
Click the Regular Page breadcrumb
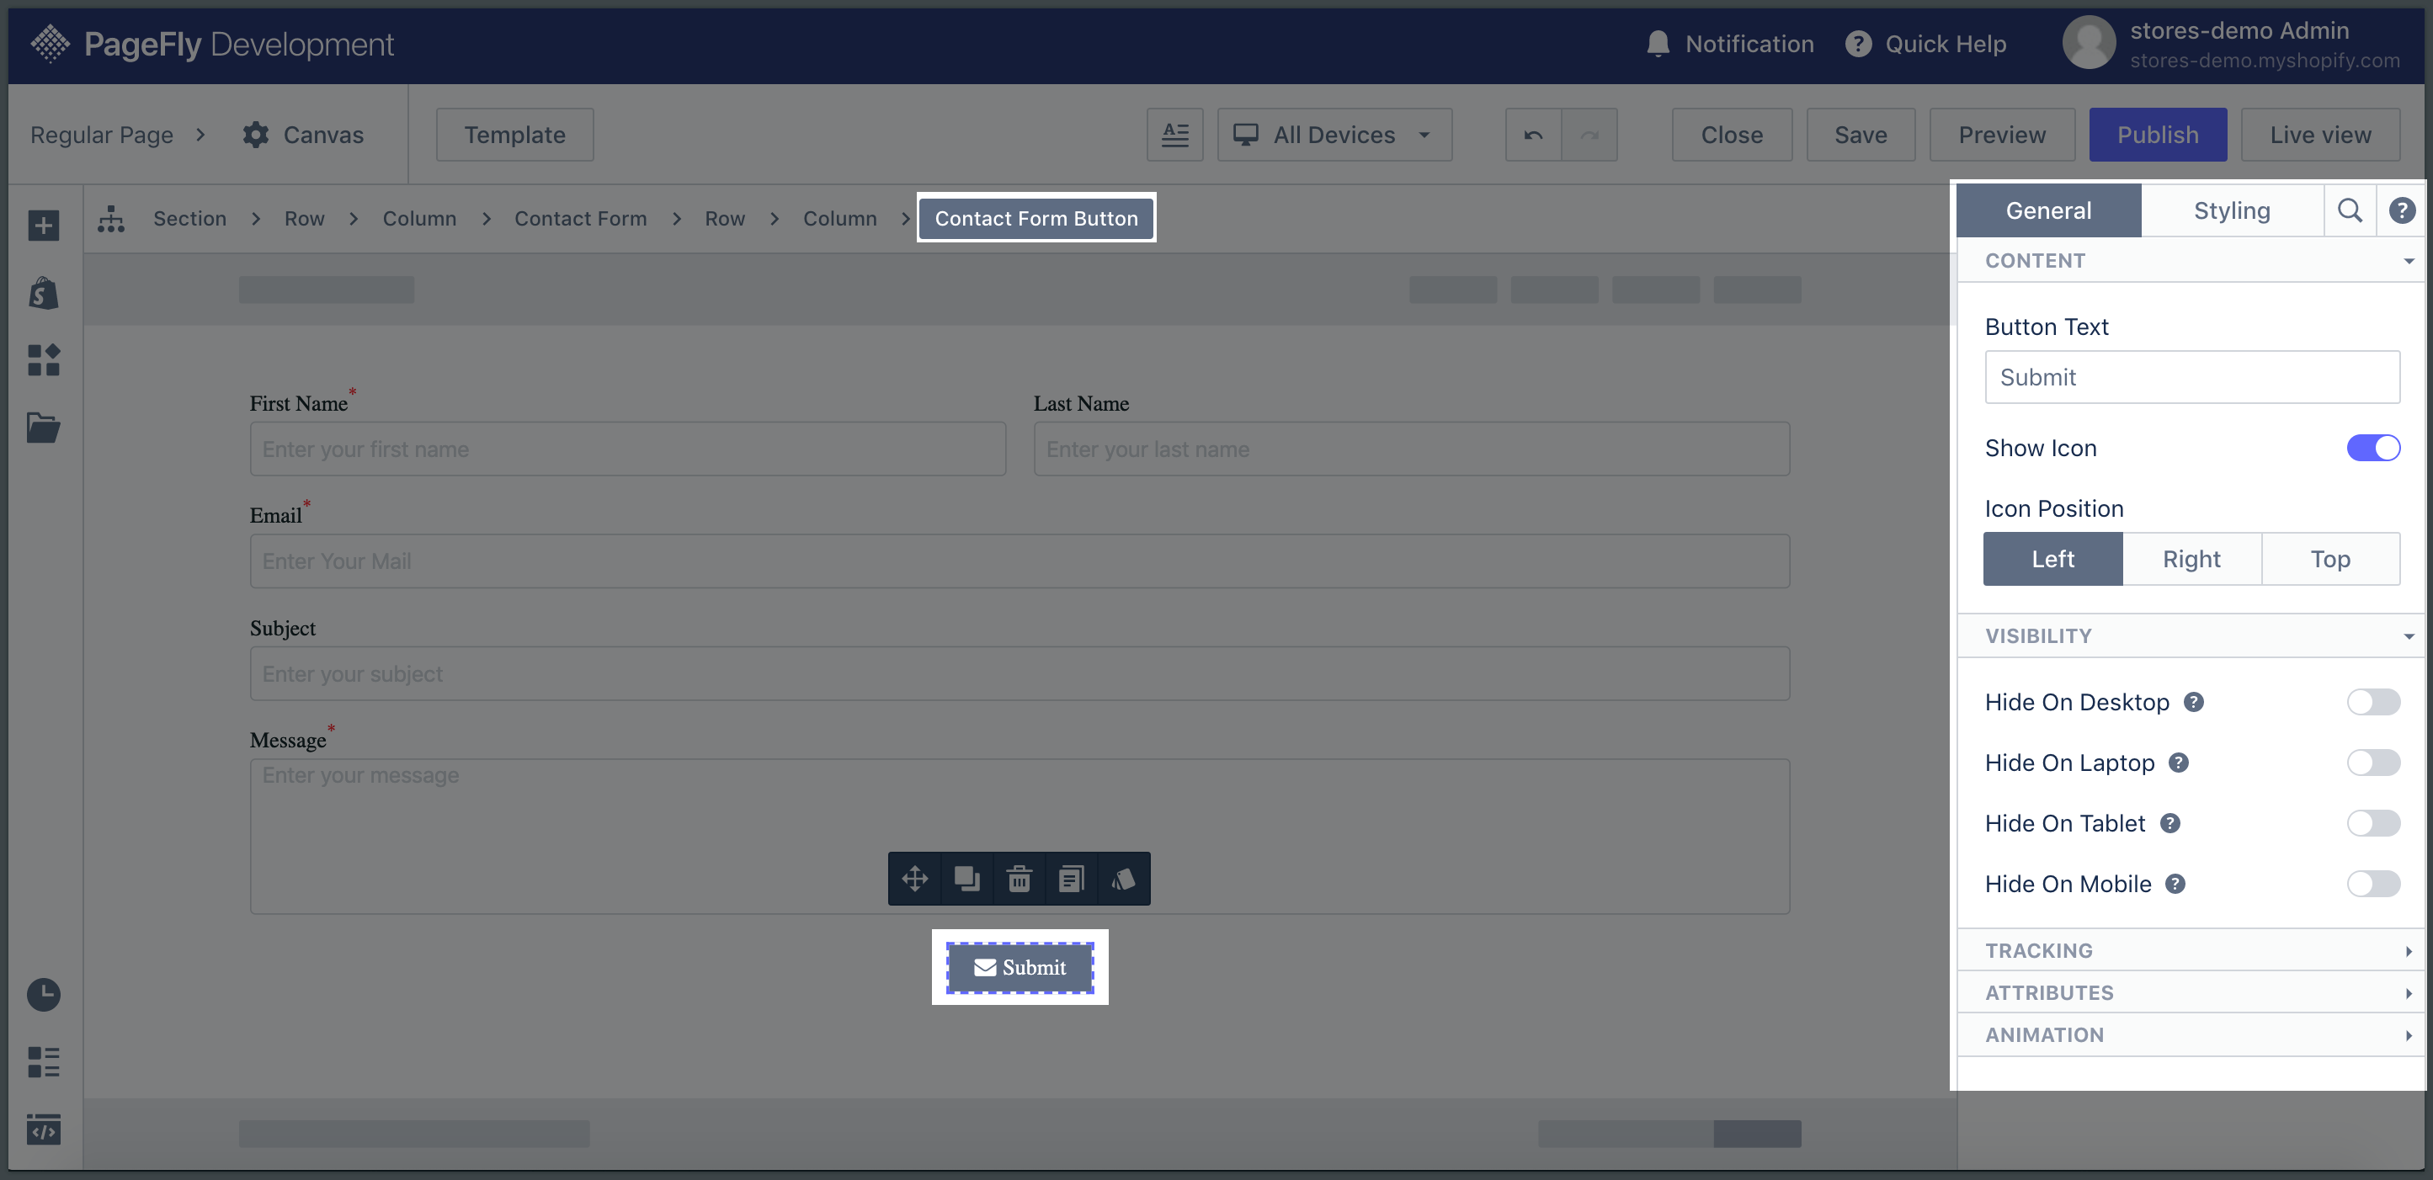(102, 135)
